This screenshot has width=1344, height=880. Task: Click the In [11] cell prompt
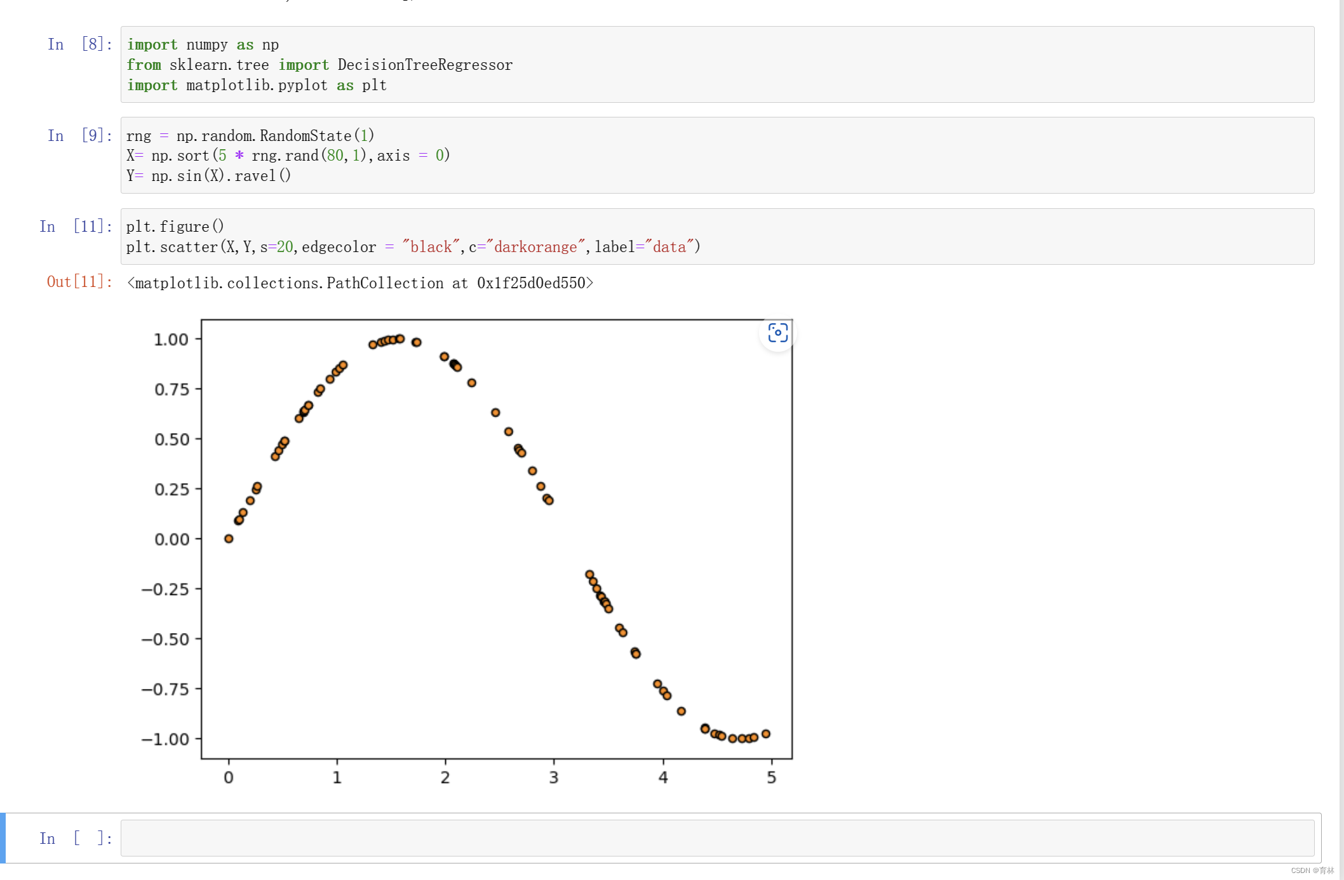[76, 227]
